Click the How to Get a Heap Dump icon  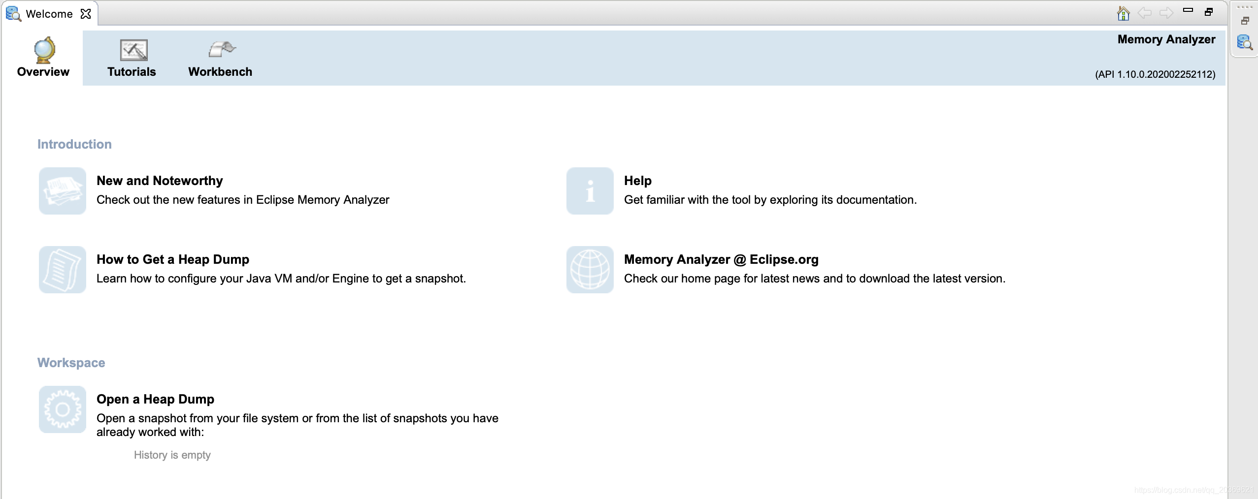(63, 270)
